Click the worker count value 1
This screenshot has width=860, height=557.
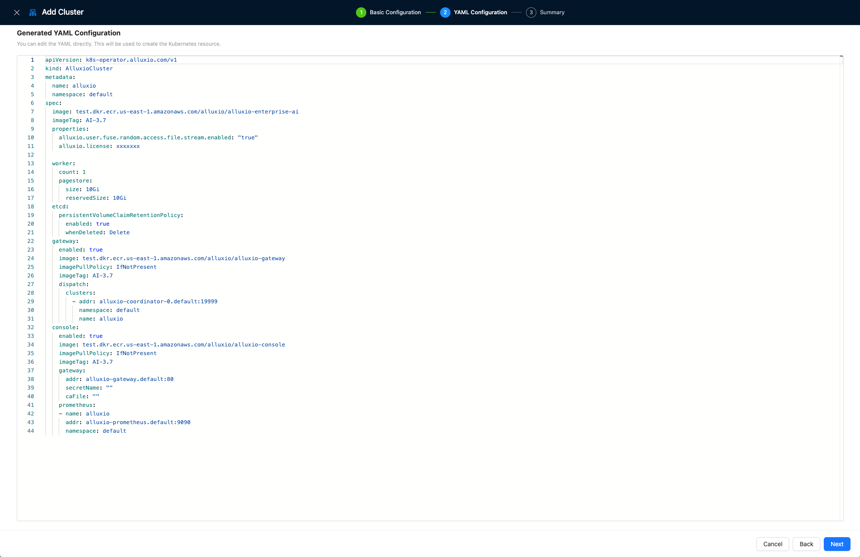pos(84,172)
